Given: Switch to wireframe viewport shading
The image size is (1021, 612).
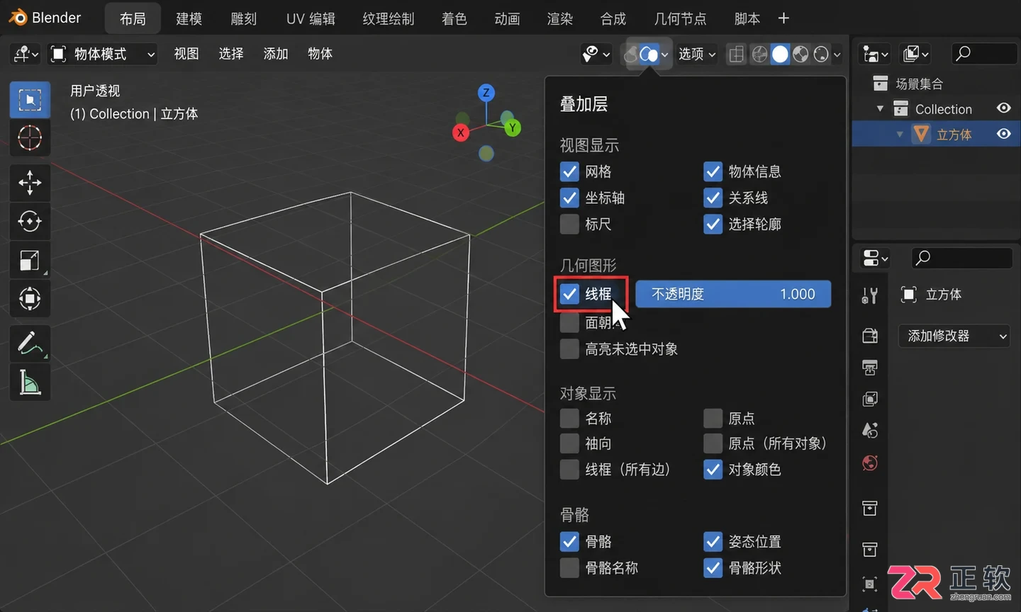Looking at the screenshot, I should (759, 54).
